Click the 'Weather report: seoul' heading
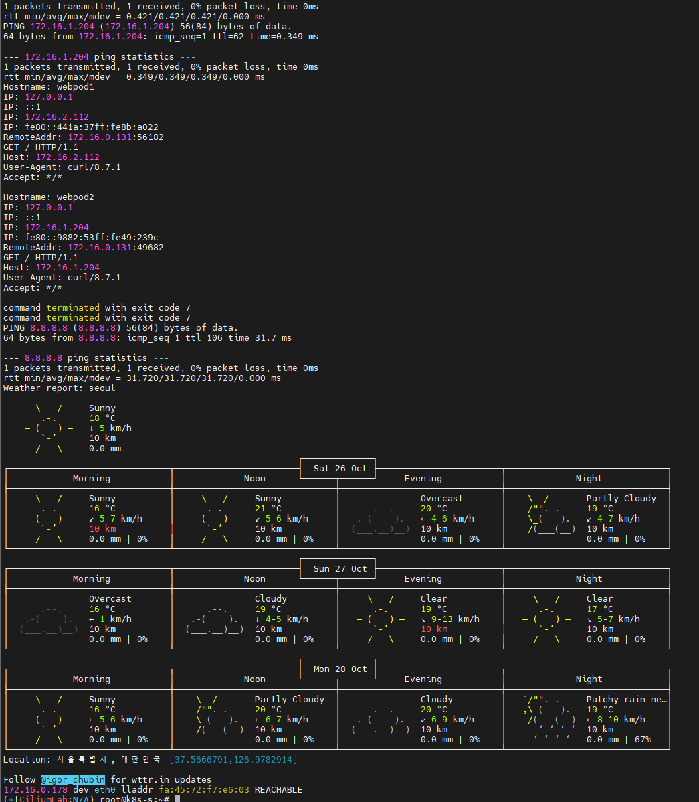 (x=60, y=388)
